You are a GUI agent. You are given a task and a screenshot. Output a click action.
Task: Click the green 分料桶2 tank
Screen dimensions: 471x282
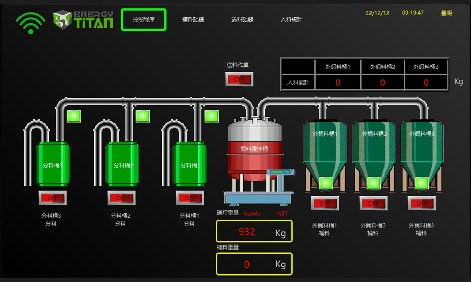[122, 165]
